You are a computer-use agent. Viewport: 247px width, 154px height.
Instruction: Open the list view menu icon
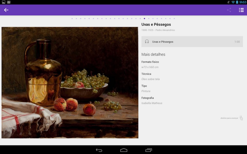point(241,10)
